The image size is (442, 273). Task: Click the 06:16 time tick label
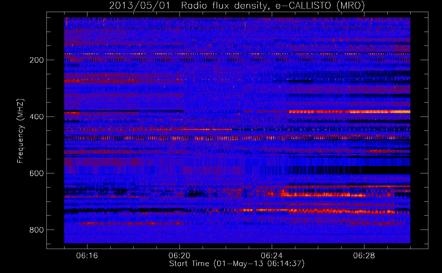tap(87, 256)
